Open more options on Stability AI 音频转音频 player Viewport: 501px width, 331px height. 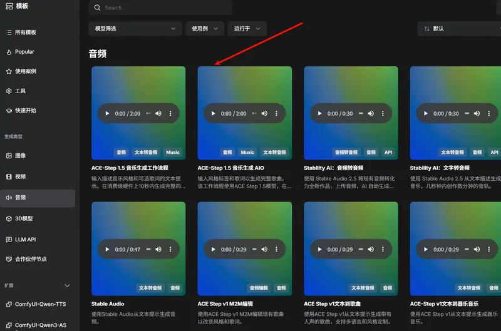[383, 113]
